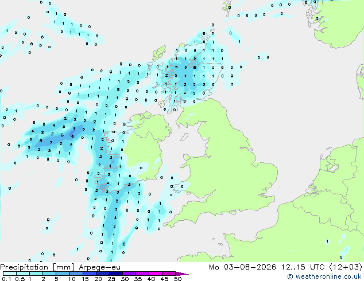Open the weatheronline.co.uk link
364x281 pixels.
(324, 276)
